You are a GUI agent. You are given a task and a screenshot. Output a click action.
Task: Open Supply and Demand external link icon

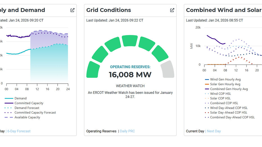(72, 10)
